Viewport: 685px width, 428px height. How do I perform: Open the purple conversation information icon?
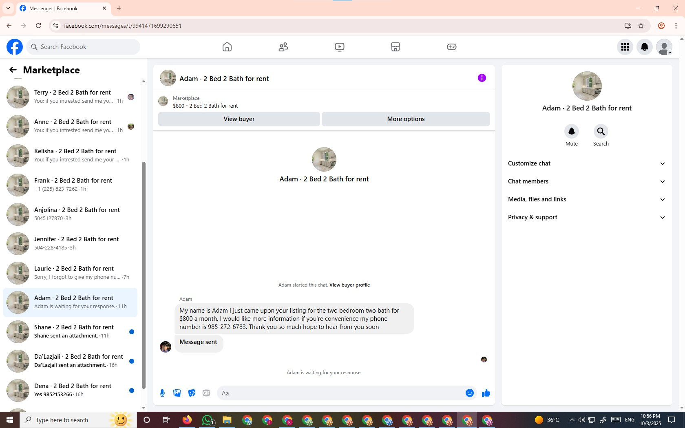(482, 78)
